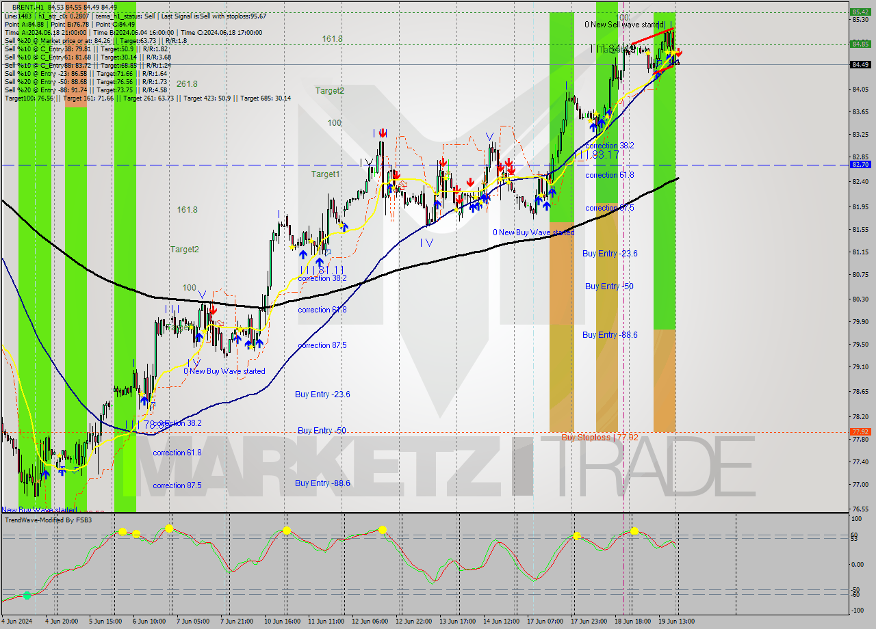Click the '13 Jun 17:00' time axis label
The height and width of the screenshot is (629, 876).
(x=458, y=621)
